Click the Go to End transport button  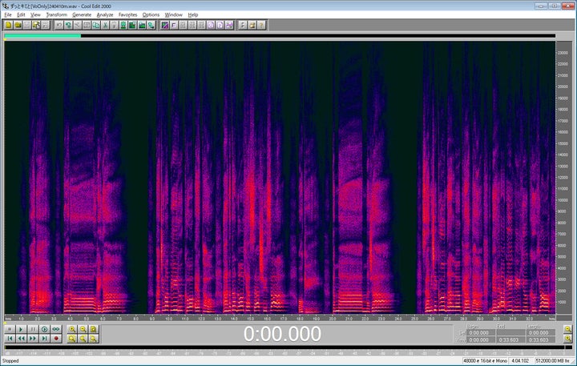(x=45, y=339)
